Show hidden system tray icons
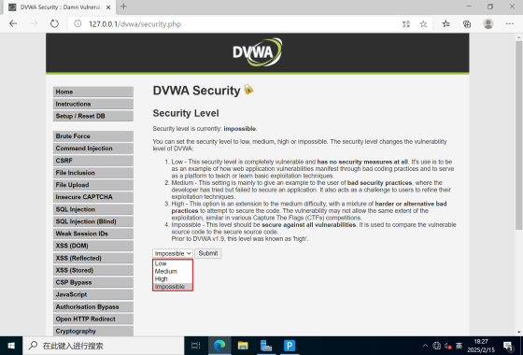Image resolution: width=523 pixels, height=355 pixels. [425, 346]
